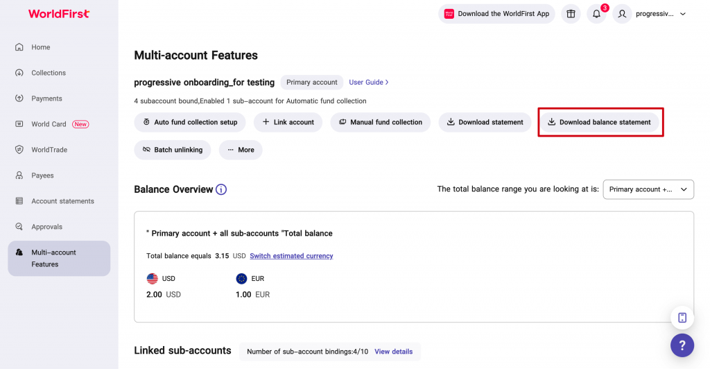710x369 pixels.
Task: Open the user profile account dropdown
Action: pos(652,14)
